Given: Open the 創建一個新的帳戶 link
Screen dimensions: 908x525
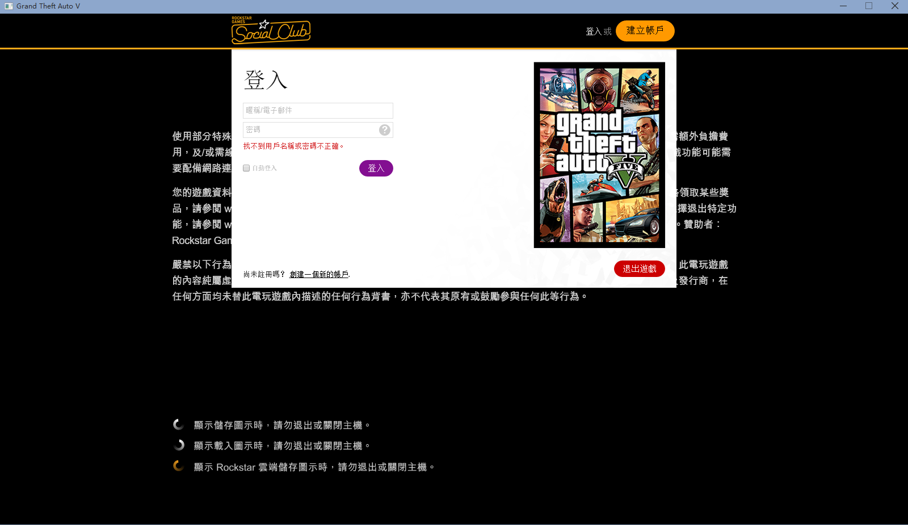Looking at the screenshot, I should coord(319,274).
